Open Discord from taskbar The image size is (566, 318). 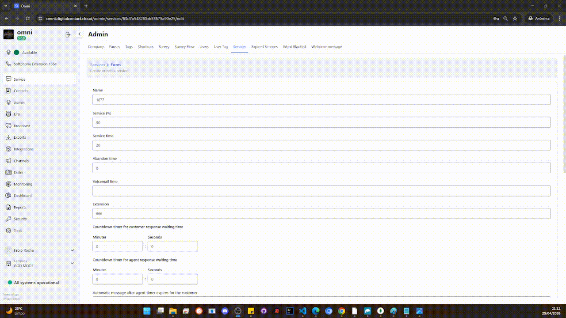225,311
